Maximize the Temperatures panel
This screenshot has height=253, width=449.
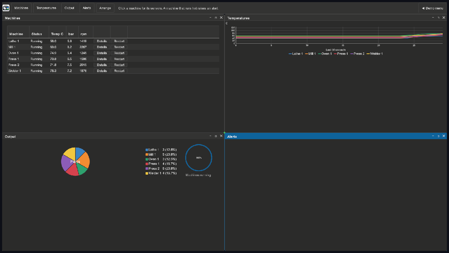438,18
